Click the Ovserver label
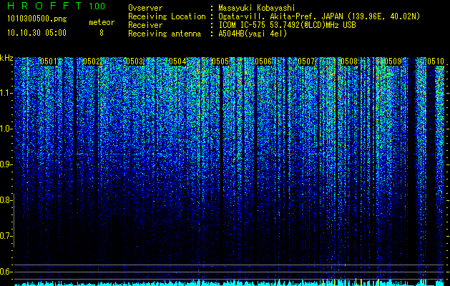 145,8
